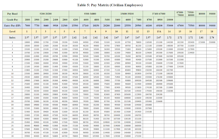
Task: Click the pay cell 217900
Action: (191, 49)
